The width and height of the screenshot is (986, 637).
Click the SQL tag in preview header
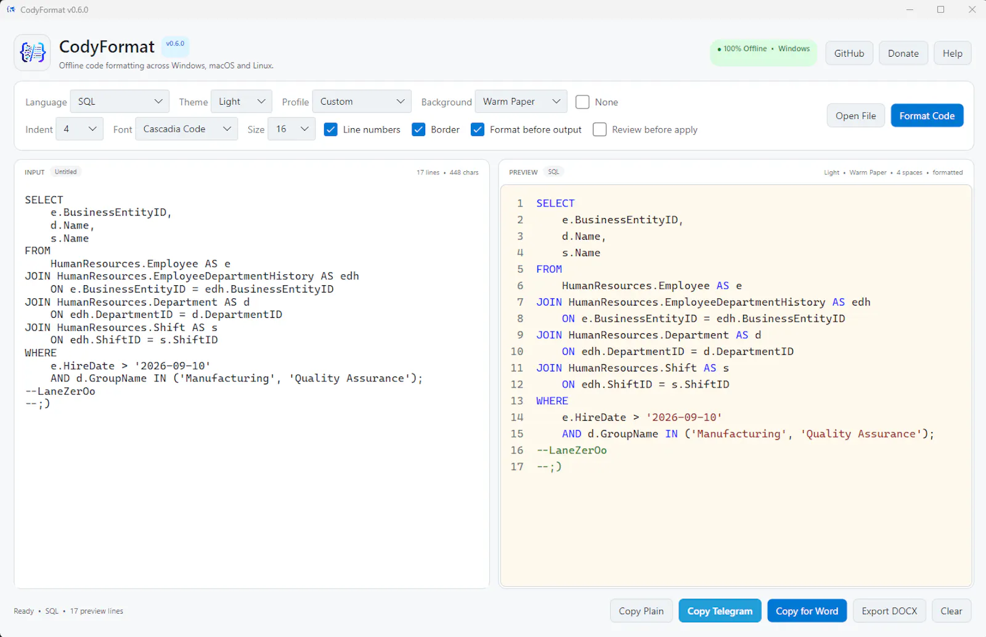pyautogui.click(x=553, y=172)
